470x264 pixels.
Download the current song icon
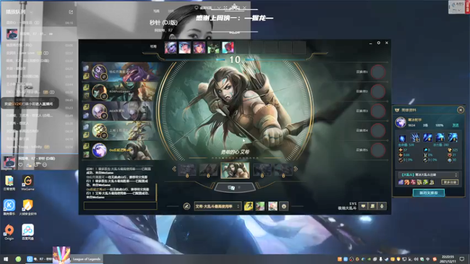coord(28,165)
